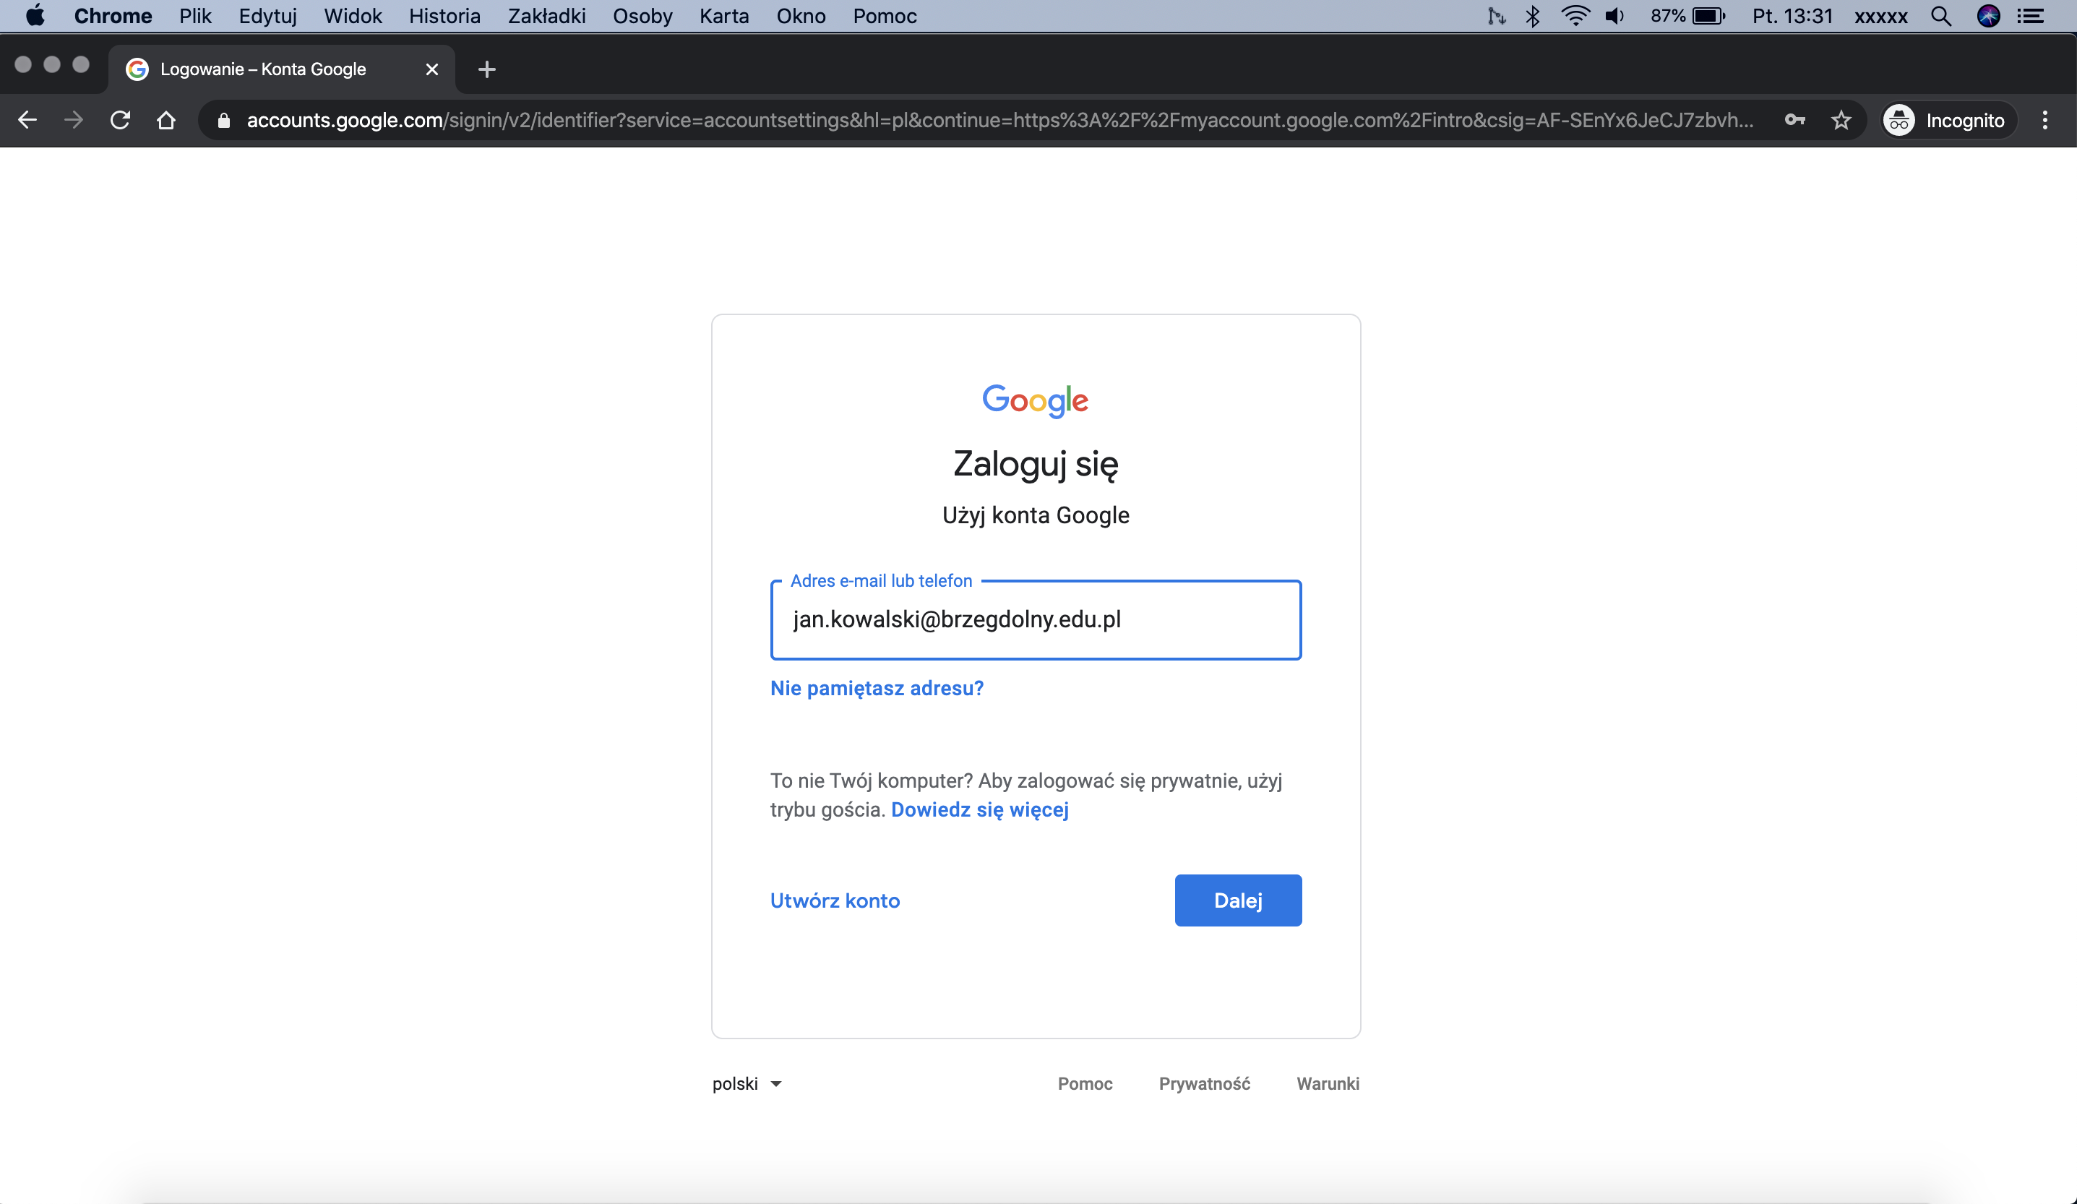The height and width of the screenshot is (1204, 2077).
Task: Open the Historia menu
Action: [444, 16]
